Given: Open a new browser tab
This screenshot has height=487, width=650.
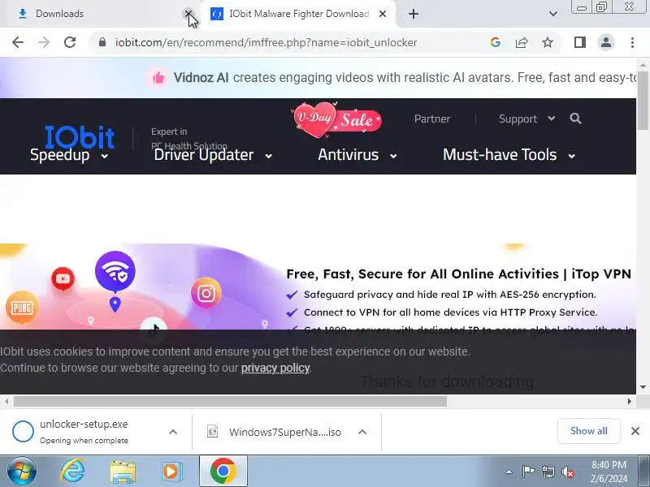Looking at the screenshot, I should [414, 14].
